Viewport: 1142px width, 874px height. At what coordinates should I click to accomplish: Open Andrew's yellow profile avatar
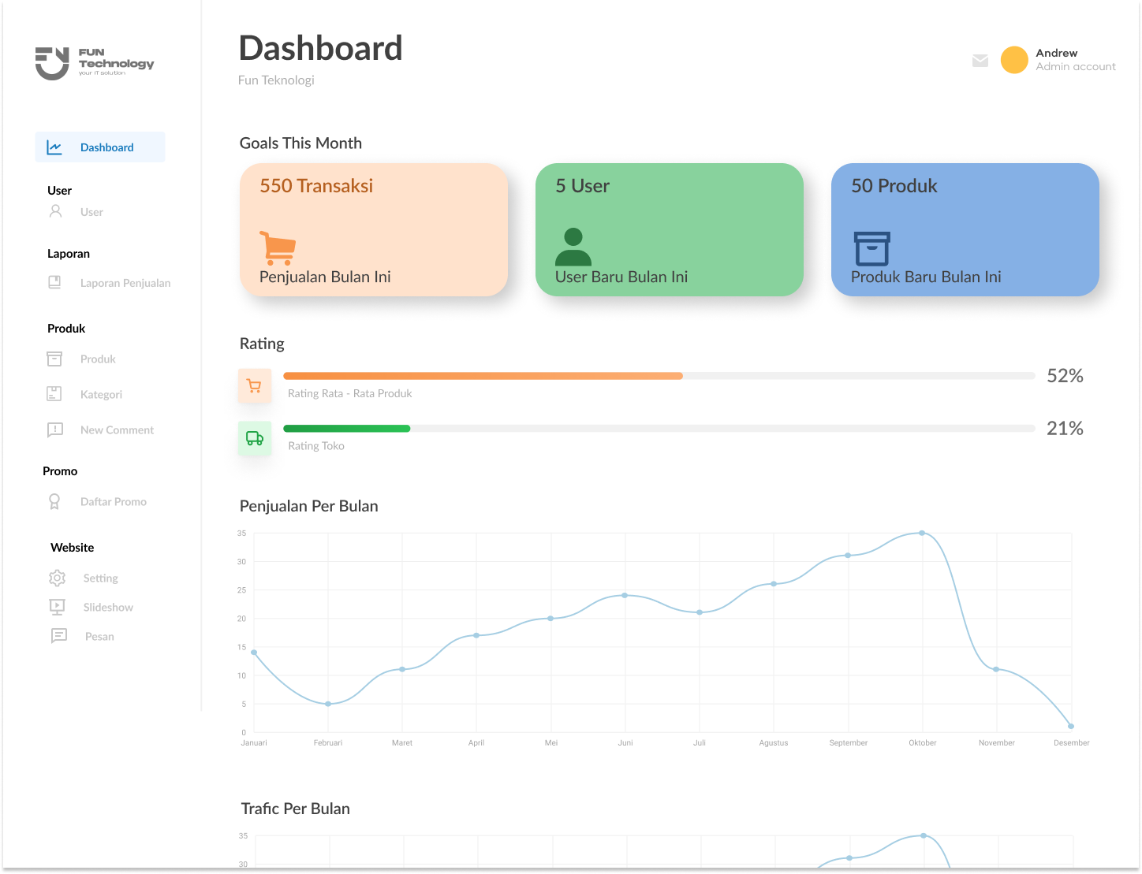point(1013,60)
